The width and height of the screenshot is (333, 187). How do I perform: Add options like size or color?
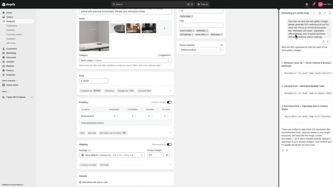coord(94,182)
